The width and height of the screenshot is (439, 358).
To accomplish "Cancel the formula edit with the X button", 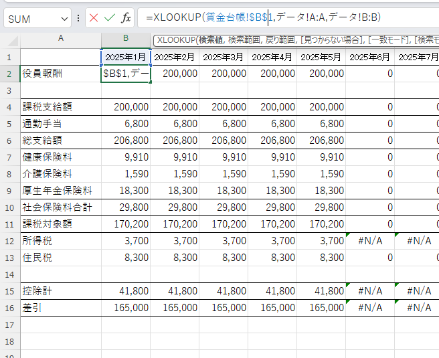I will click(x=93, y=18).
